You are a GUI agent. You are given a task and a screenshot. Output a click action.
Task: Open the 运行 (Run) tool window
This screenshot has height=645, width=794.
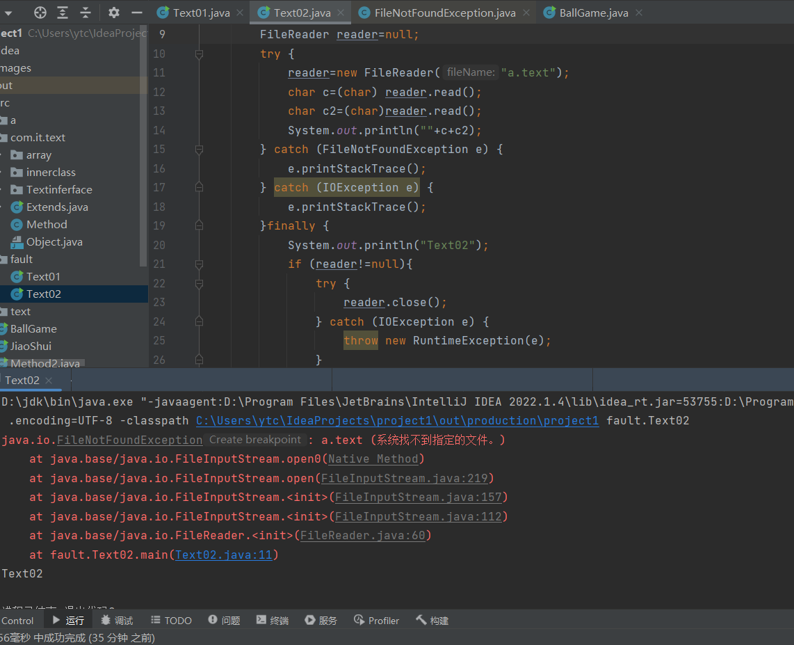(x=68, y=621)
